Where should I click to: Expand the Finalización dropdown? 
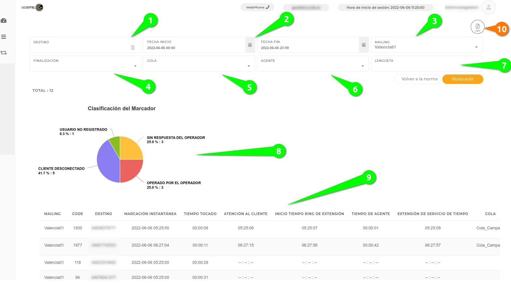coord(85,66)
